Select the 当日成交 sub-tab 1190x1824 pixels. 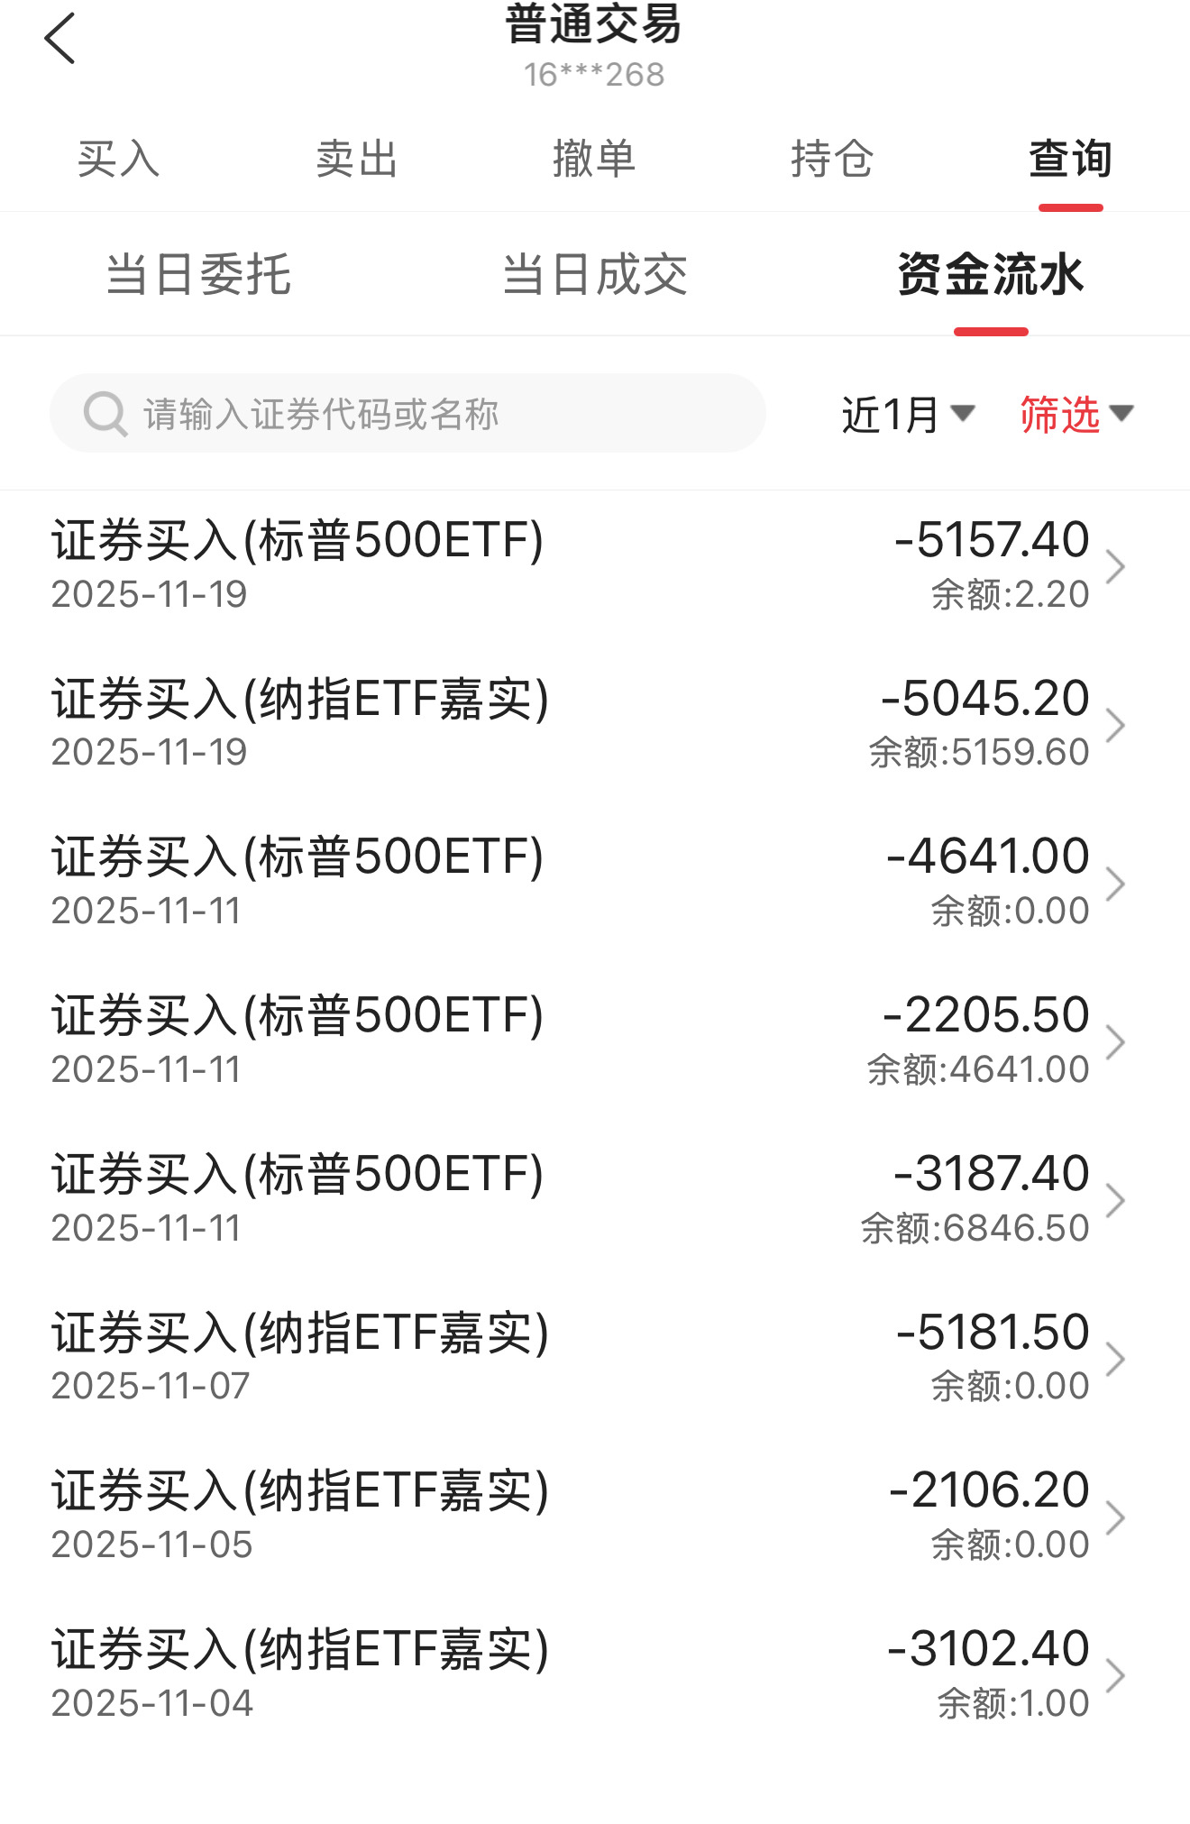(x=595, y=274)
